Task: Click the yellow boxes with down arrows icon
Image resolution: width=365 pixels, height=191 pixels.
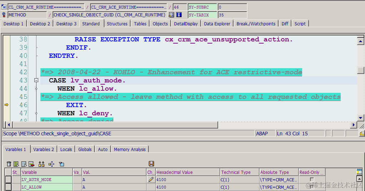Action: pos(41,164)
